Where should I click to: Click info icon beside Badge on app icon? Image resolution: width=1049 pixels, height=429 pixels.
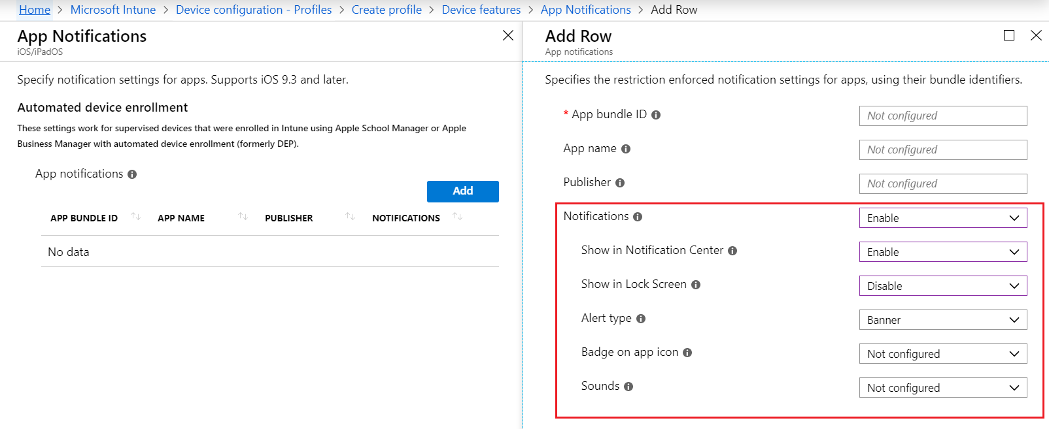click(687, 353)
